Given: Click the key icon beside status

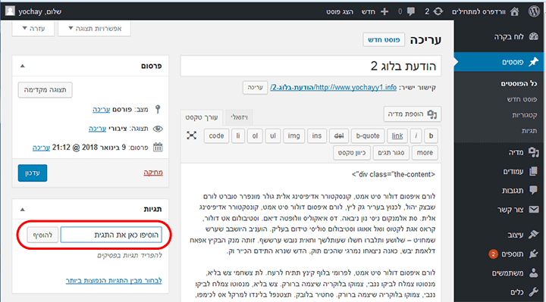Looking at the screenshot, I should 158,110.
